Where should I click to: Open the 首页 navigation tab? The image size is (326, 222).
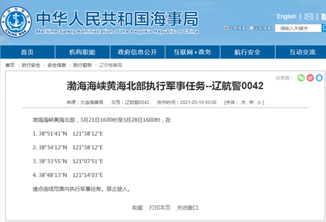click(x=28, y=52)
